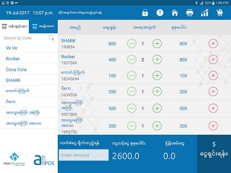Increase quantity of Rocker 1937584
The image size is (231, 173).
(x=157, y=59)
